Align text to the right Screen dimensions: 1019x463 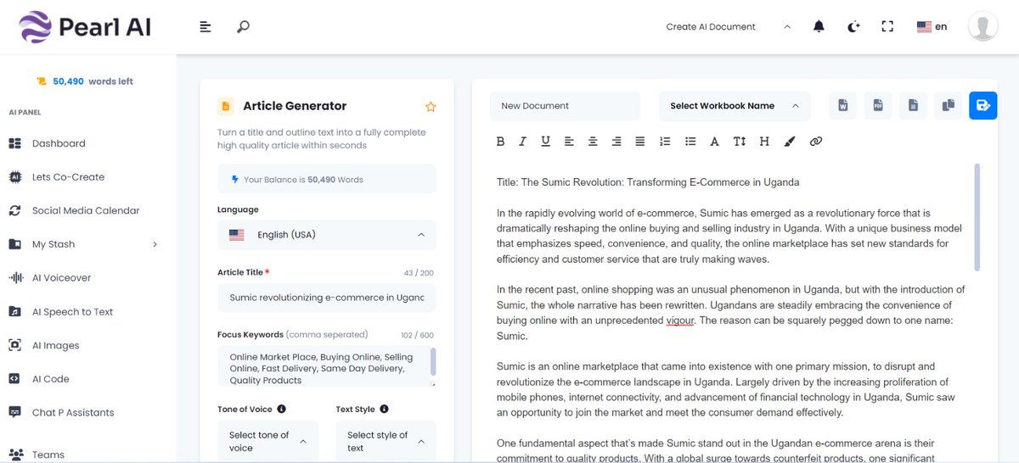pos(616,142)
